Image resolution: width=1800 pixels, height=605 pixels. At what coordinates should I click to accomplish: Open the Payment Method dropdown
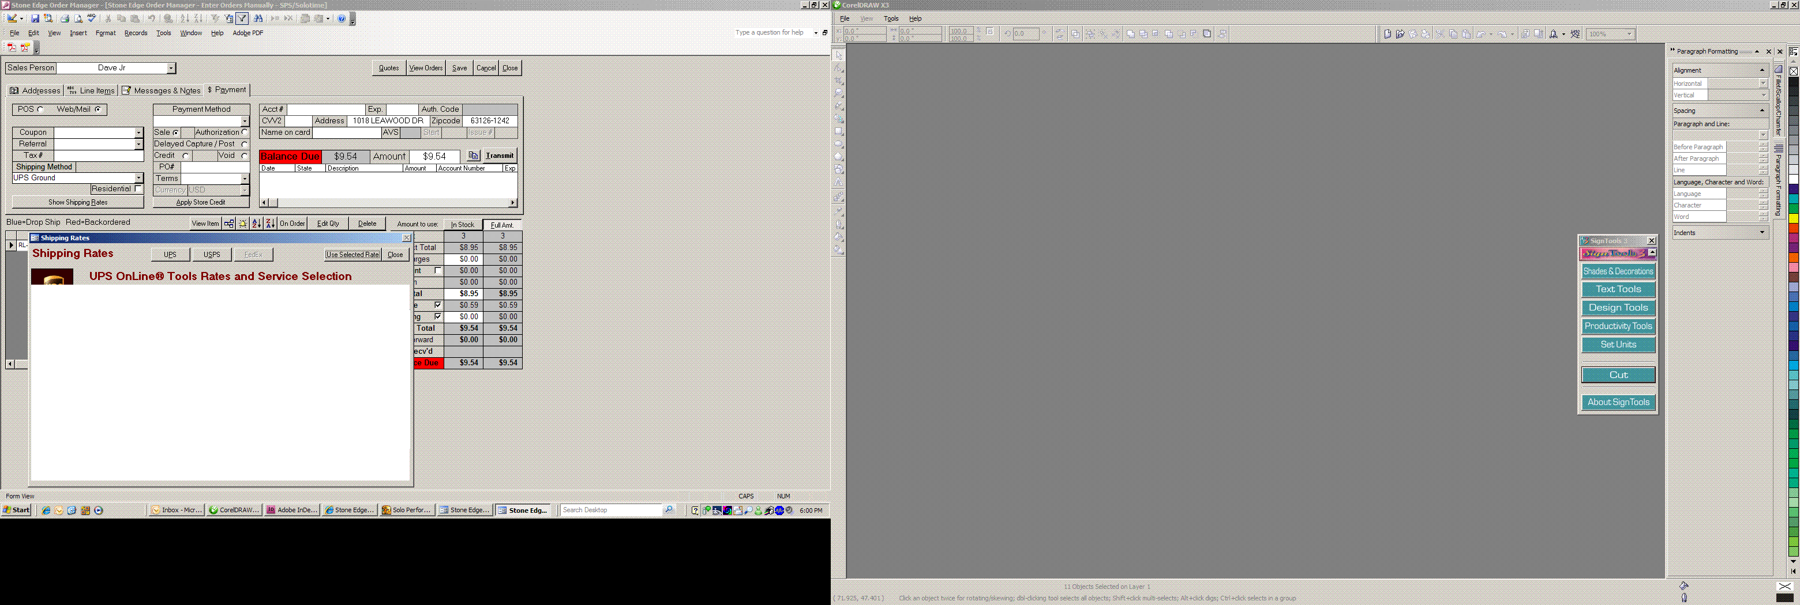tap(244, 122)
